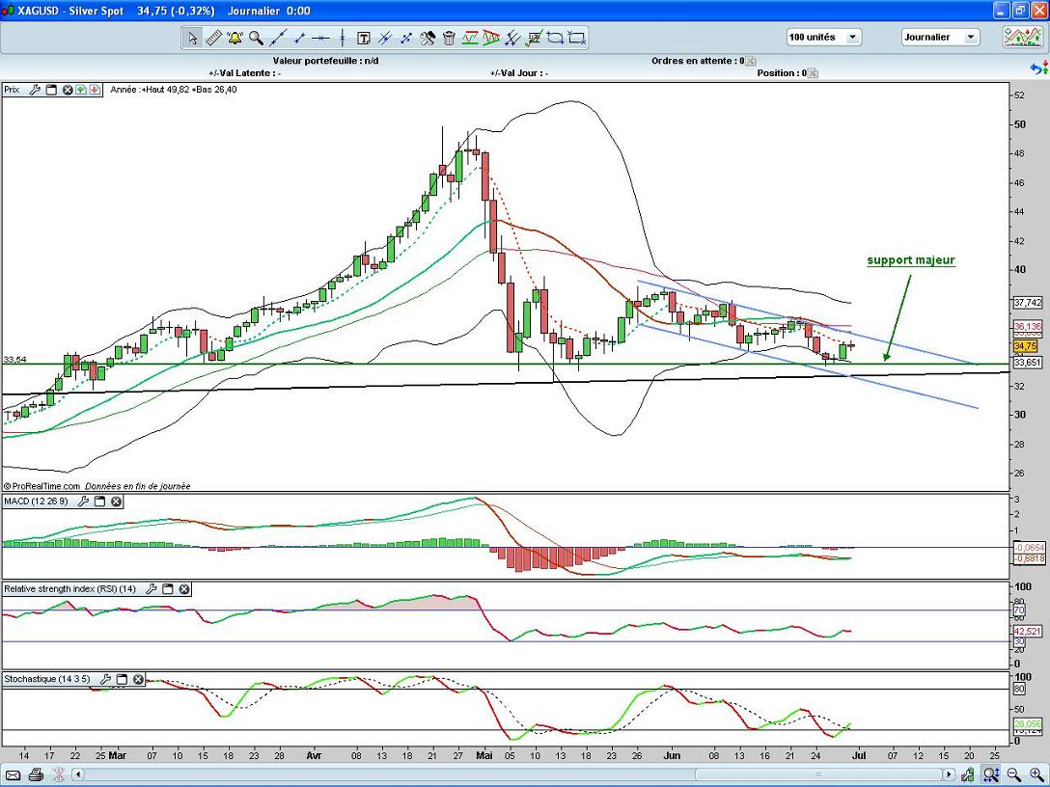Click the scrollbar right arrow
The height and width of the screenshot is (787, 1050).
point(951,774)
